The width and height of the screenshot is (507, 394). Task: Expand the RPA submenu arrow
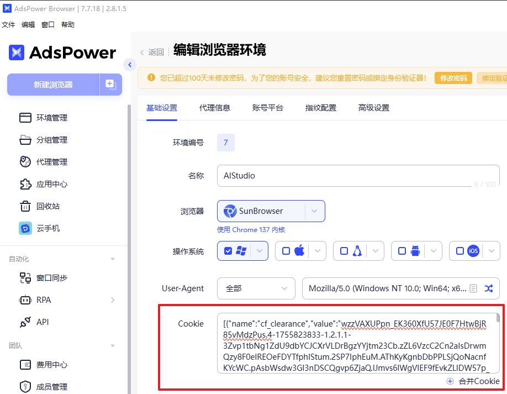click(113, 300)
